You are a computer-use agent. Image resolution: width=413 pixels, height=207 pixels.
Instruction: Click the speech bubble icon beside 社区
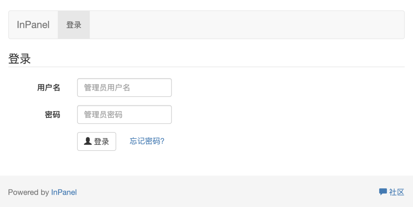point(382,191)
